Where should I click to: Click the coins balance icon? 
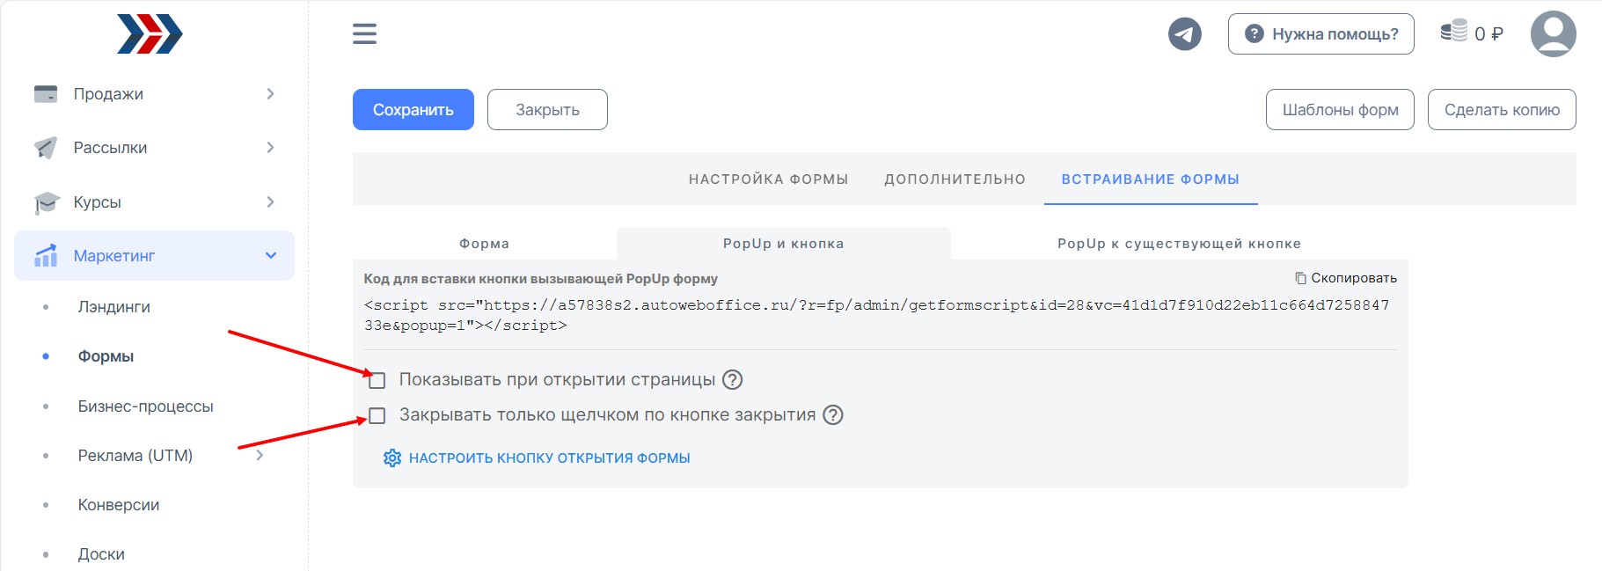coord(1453,32)
